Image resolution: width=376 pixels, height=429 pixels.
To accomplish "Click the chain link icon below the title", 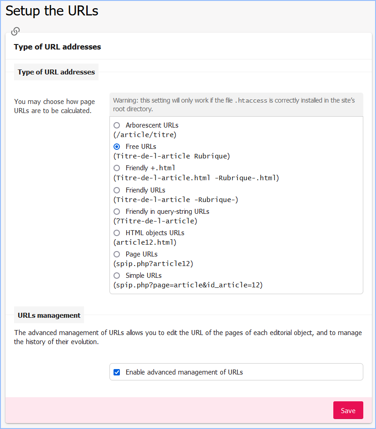I will coord(15,31).
